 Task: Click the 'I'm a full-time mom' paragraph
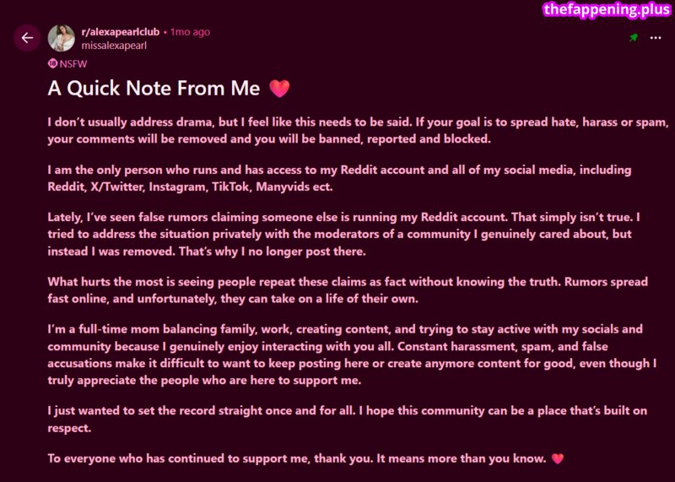pos(352,355)
